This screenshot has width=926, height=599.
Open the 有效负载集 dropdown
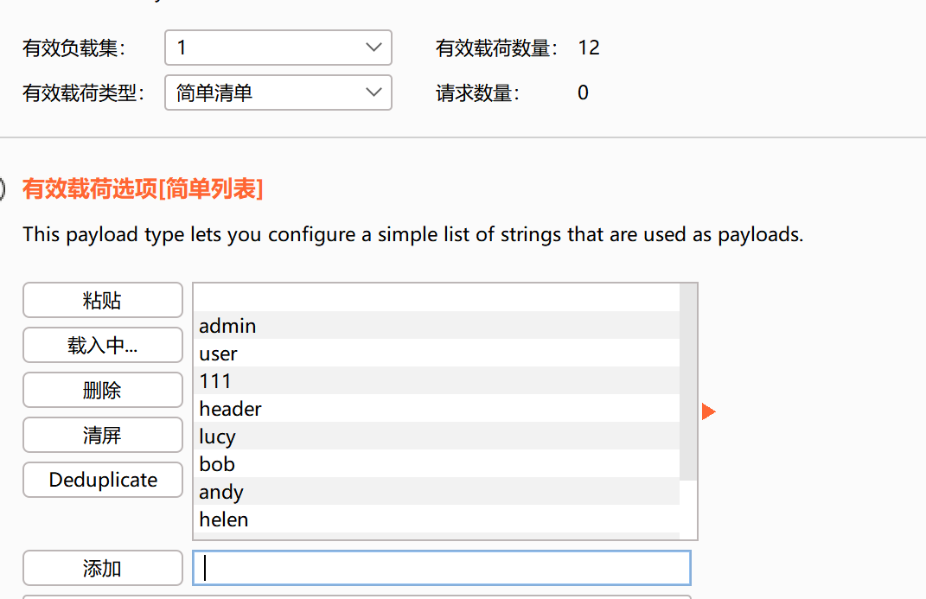(278, 48)
